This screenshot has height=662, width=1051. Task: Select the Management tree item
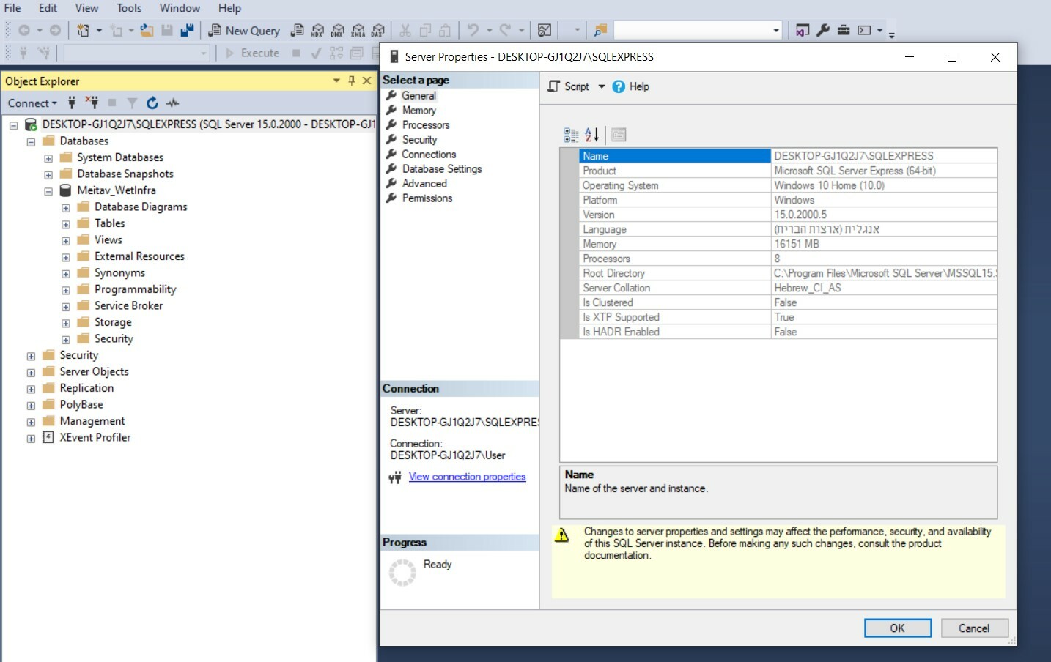pos(92,421)
